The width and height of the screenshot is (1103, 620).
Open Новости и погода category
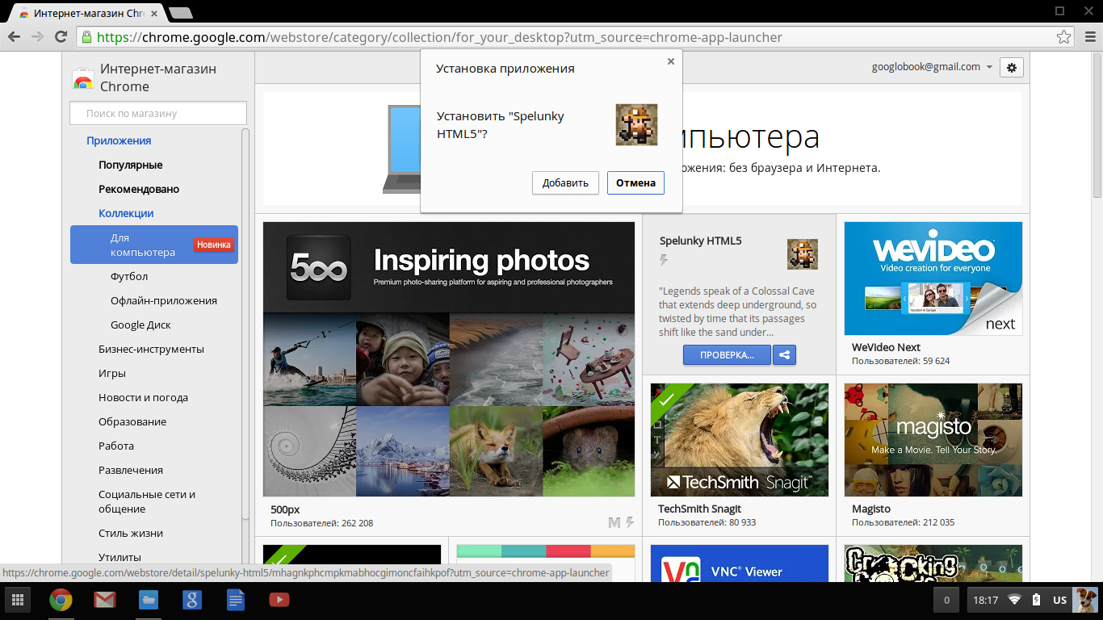(x=143, y=397)
